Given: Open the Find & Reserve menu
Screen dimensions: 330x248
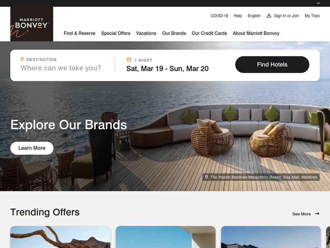Looking at the screenshot, I should [x=80, y=33].
